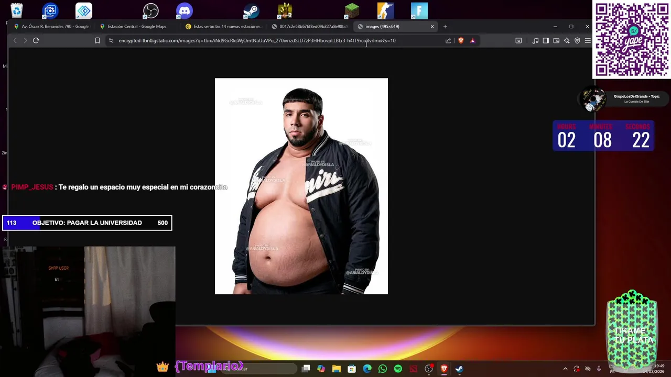
Task: Switch to the Estación Central Google Maps tab
Action: [x=137, y=26]
